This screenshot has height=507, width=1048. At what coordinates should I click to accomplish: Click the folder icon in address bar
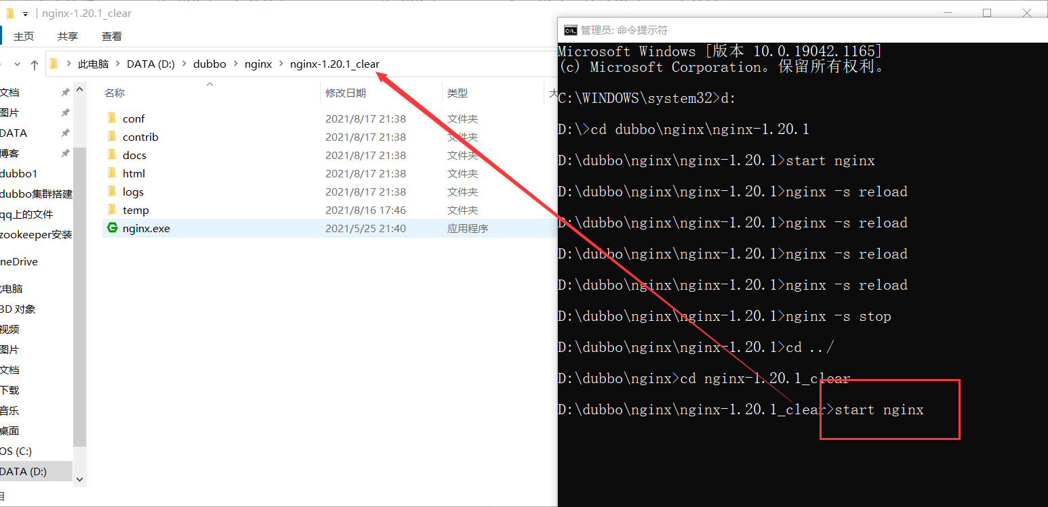click(x=54, y=64)
